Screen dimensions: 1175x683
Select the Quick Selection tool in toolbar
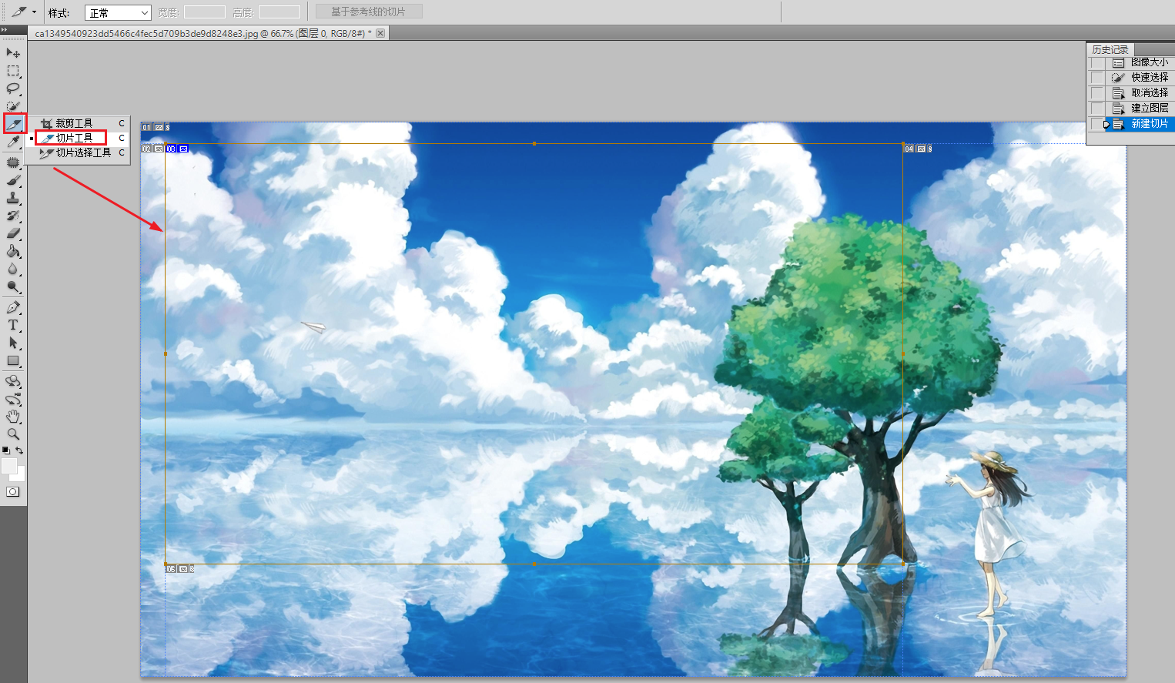pyautogui.click(x=13, y=106)
